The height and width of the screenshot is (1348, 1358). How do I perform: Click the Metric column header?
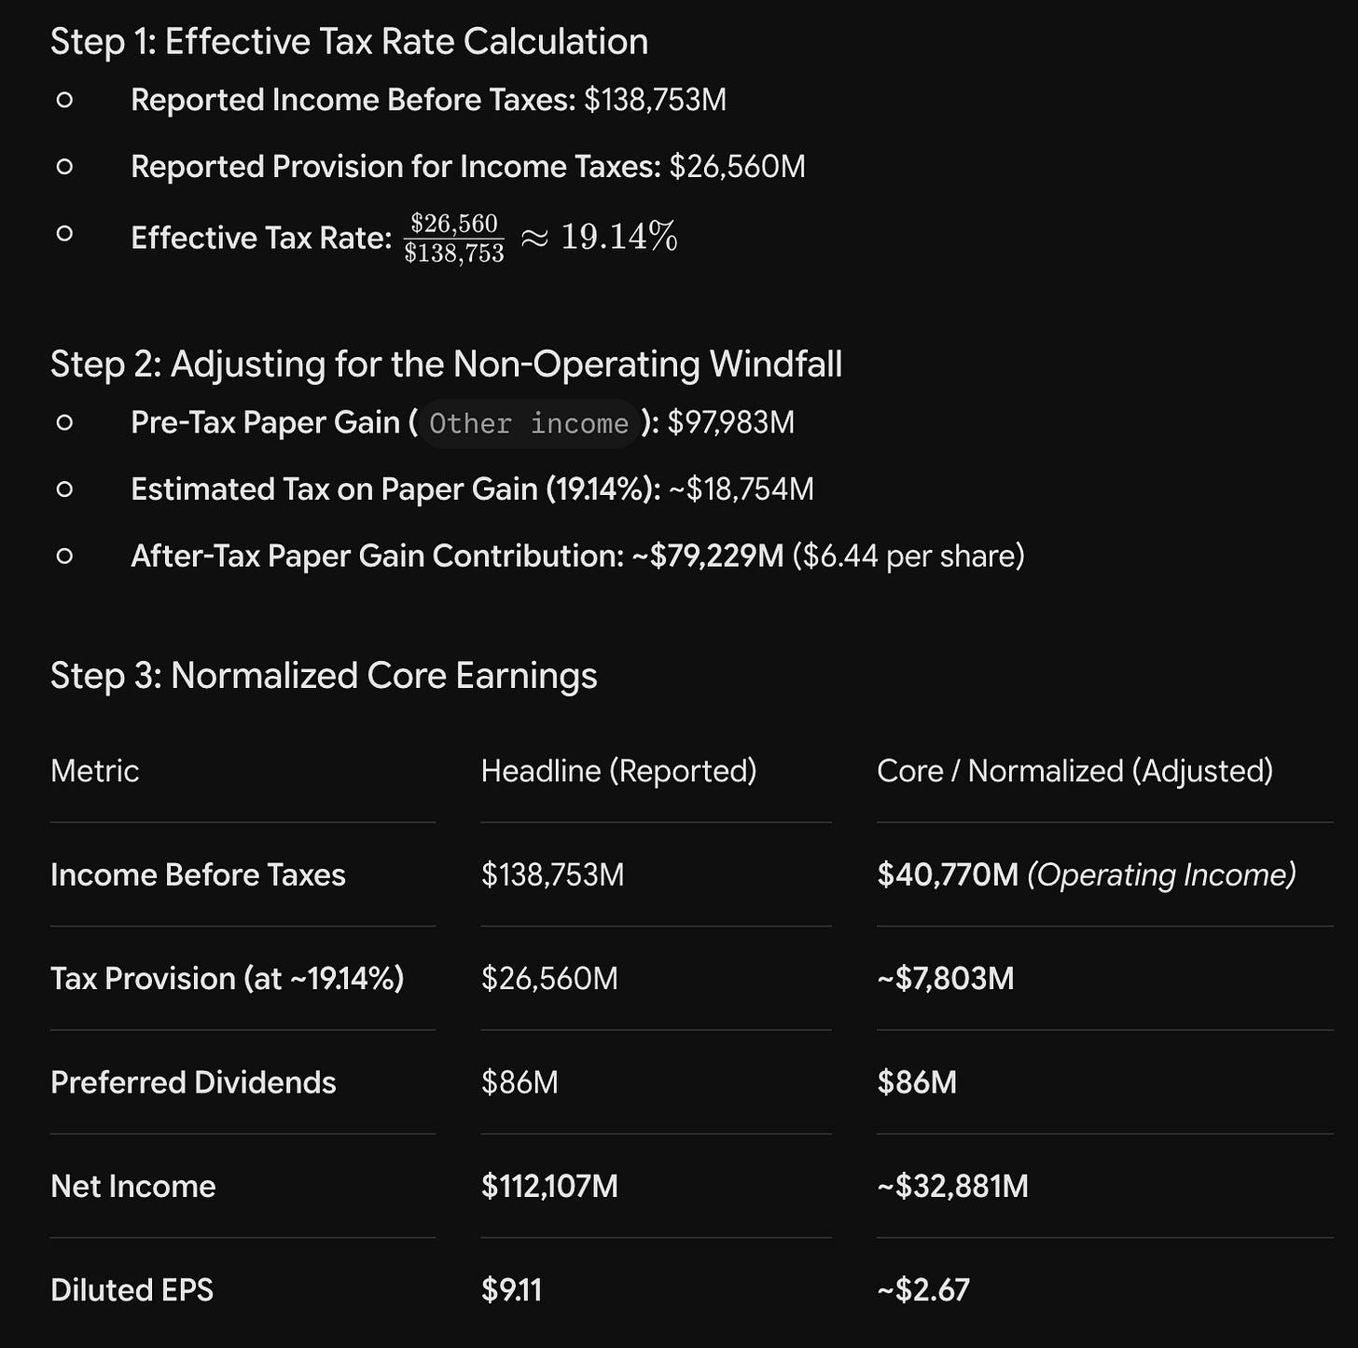tap(94, 771)
